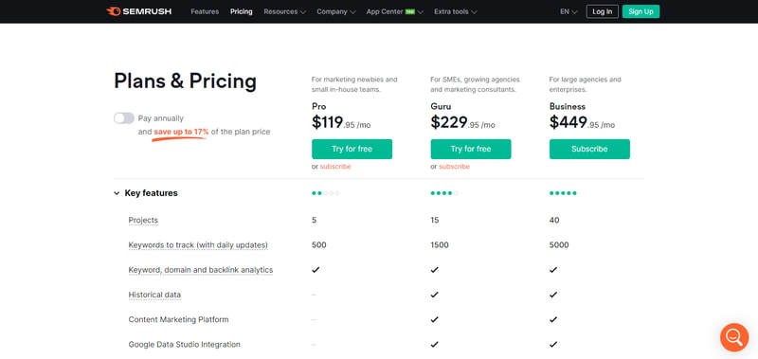The height and width of the screenshot is (359, 758).
Task: Click the save up to 17% text
Action: click(181, 132)
